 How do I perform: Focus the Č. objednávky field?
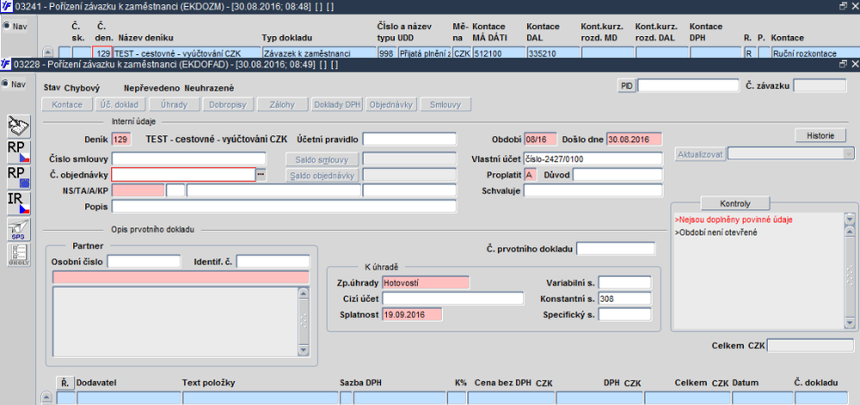pos(184,175)
